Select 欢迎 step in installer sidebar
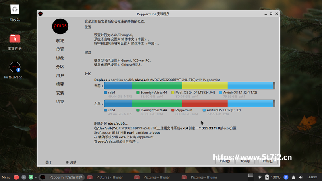 60,41
